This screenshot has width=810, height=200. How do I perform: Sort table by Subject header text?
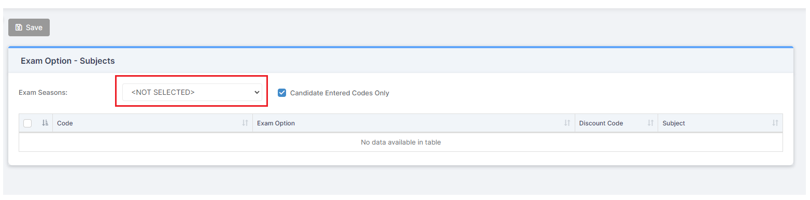click(x=674, y=123)
